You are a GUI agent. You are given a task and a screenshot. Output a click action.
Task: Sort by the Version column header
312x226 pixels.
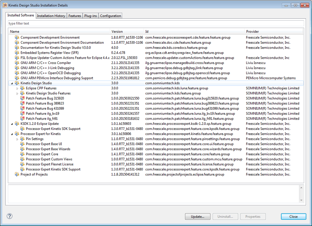[127, 32]
